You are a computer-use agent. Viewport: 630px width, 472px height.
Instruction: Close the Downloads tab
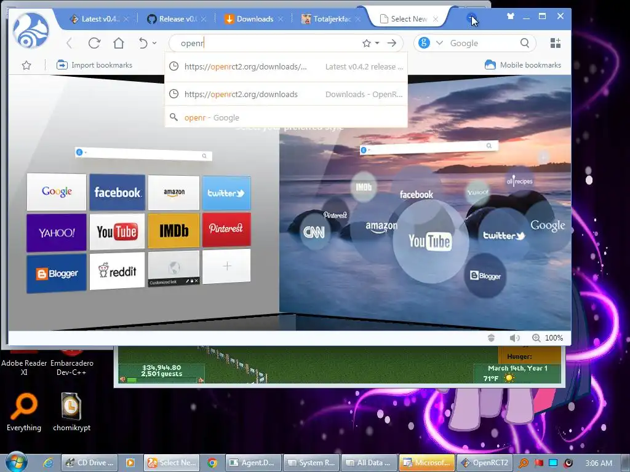pos(281,19)
